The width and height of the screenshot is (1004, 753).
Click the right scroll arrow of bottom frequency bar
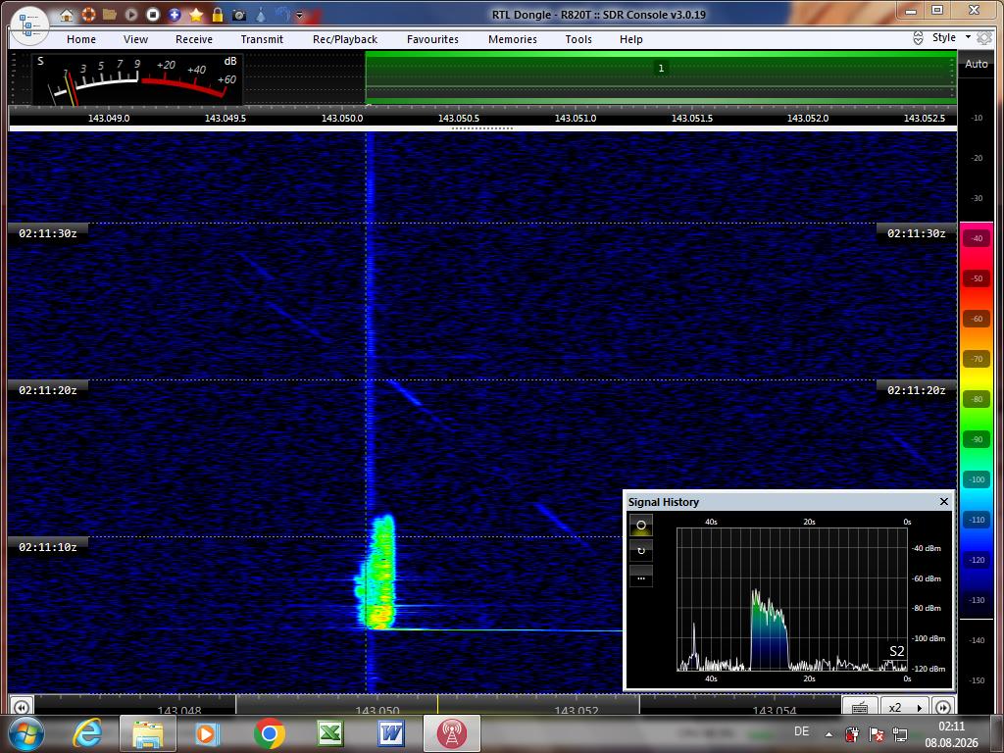click(943, 707)
